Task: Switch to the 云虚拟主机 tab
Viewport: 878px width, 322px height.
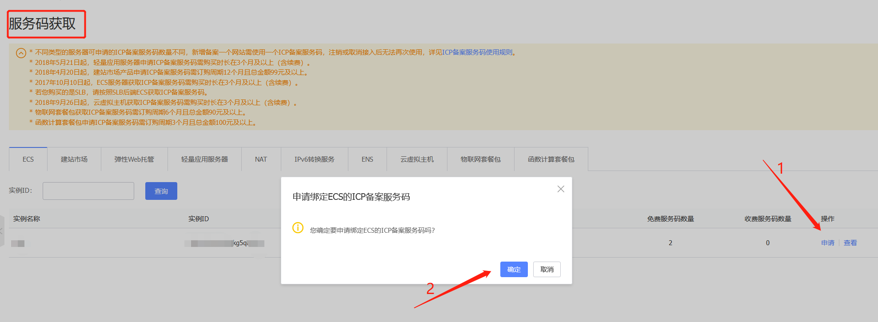Action: tap(417, 159)
